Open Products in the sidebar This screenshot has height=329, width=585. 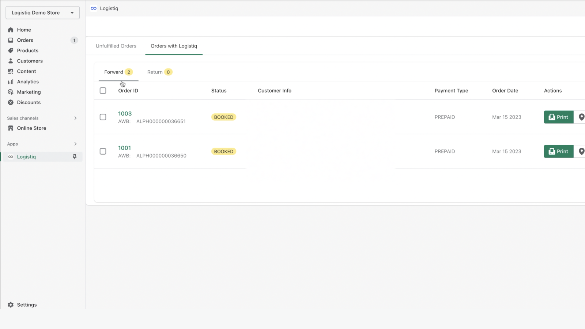28,50
